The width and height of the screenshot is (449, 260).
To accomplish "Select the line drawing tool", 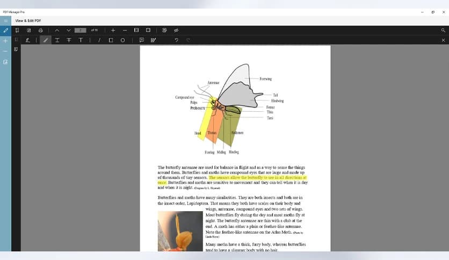I will pyautogui.click(x=99, y=40).
